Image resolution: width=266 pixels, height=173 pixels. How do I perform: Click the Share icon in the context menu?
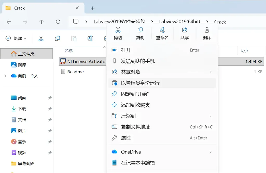click(185, 30)
